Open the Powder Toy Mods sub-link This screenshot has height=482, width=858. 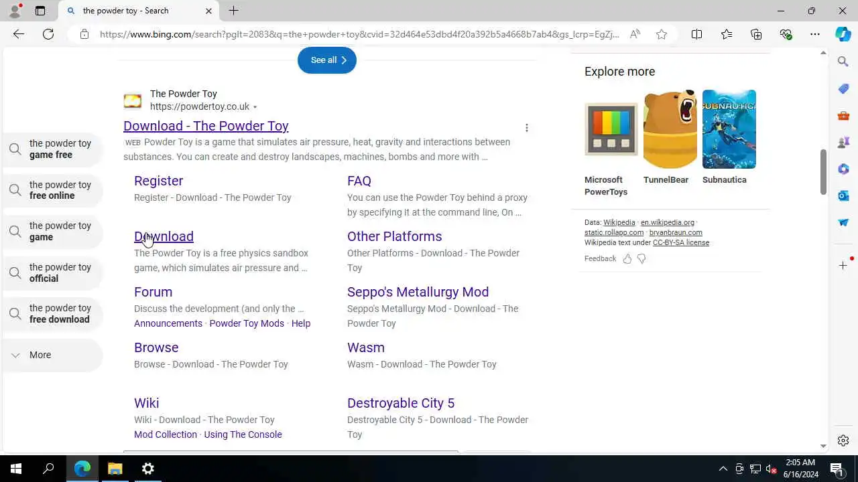click(x=247, y=323)
